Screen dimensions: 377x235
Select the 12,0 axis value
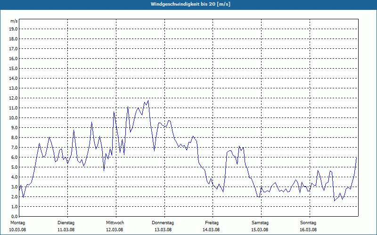point(14,98)
